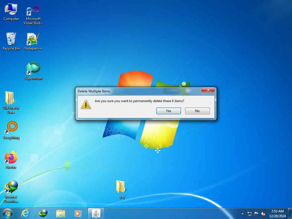The height and width of the screenshot is (219, 292).
Task: Click the 'Are you sure you want to permanently delete' message
Action: click(x=139, y=101)
